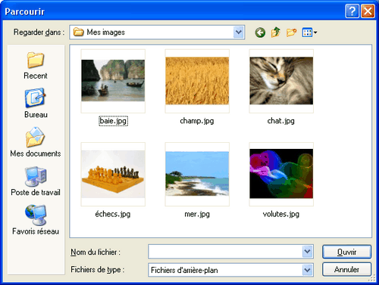
Task: Create a new folder
Action: [291, 33]
